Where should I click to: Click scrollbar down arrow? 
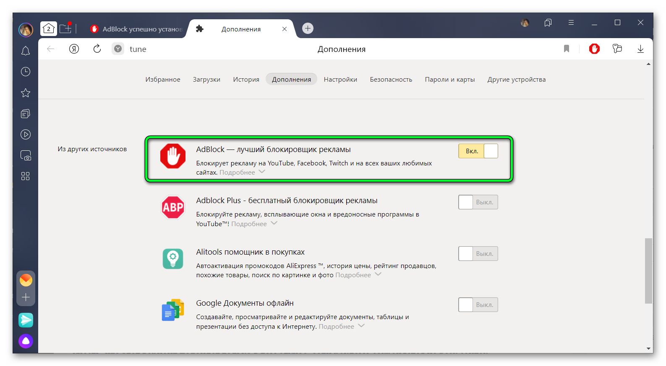pyautogui.click(x=649, y=348)
